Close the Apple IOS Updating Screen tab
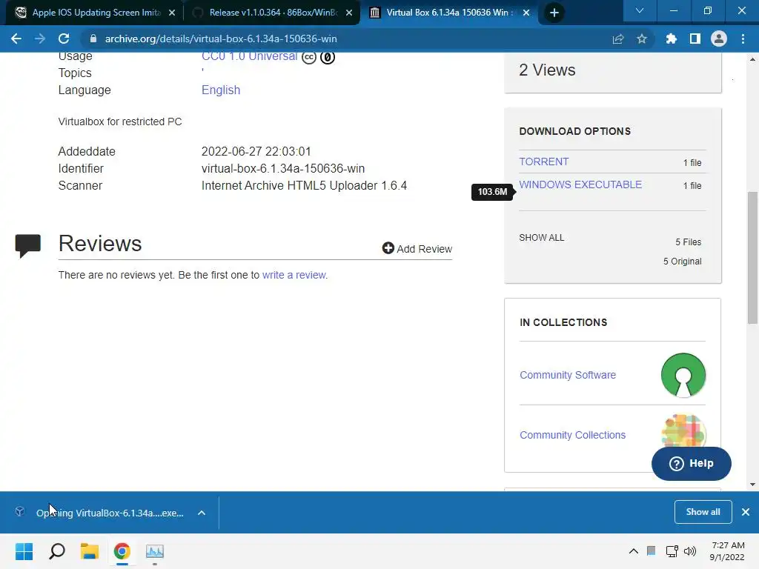Screen dimensions: 759x569 pos(172,13)
